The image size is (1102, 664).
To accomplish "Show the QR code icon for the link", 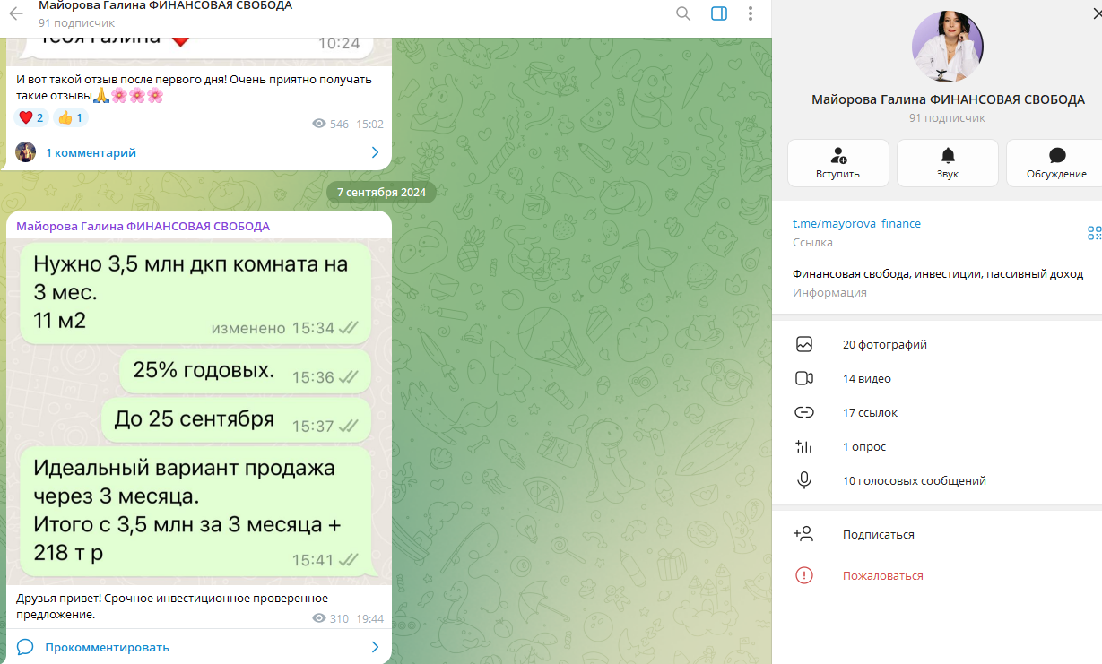I will point(1094,233).
